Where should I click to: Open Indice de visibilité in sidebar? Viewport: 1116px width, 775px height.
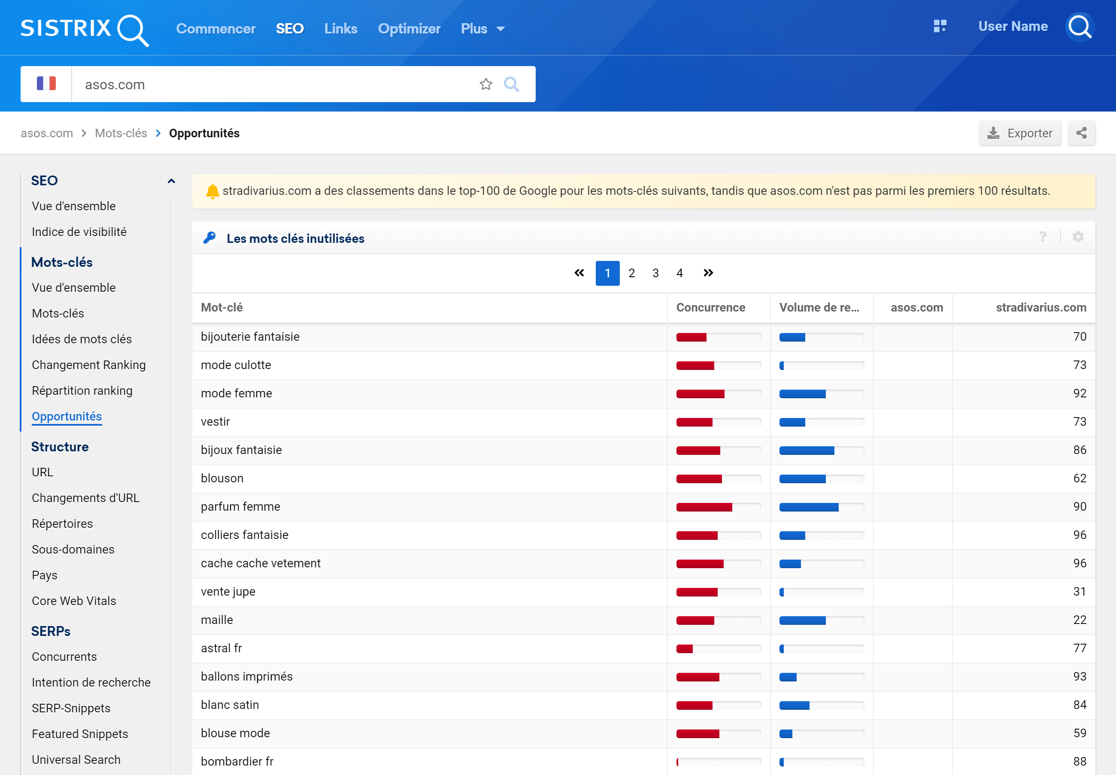click(x=79, y=232)
